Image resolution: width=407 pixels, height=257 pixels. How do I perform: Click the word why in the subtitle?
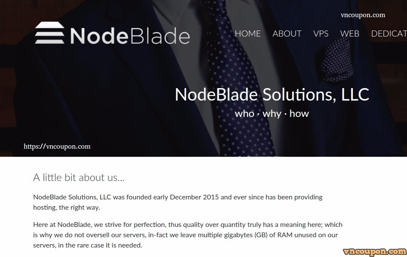[x=272, y=113]
